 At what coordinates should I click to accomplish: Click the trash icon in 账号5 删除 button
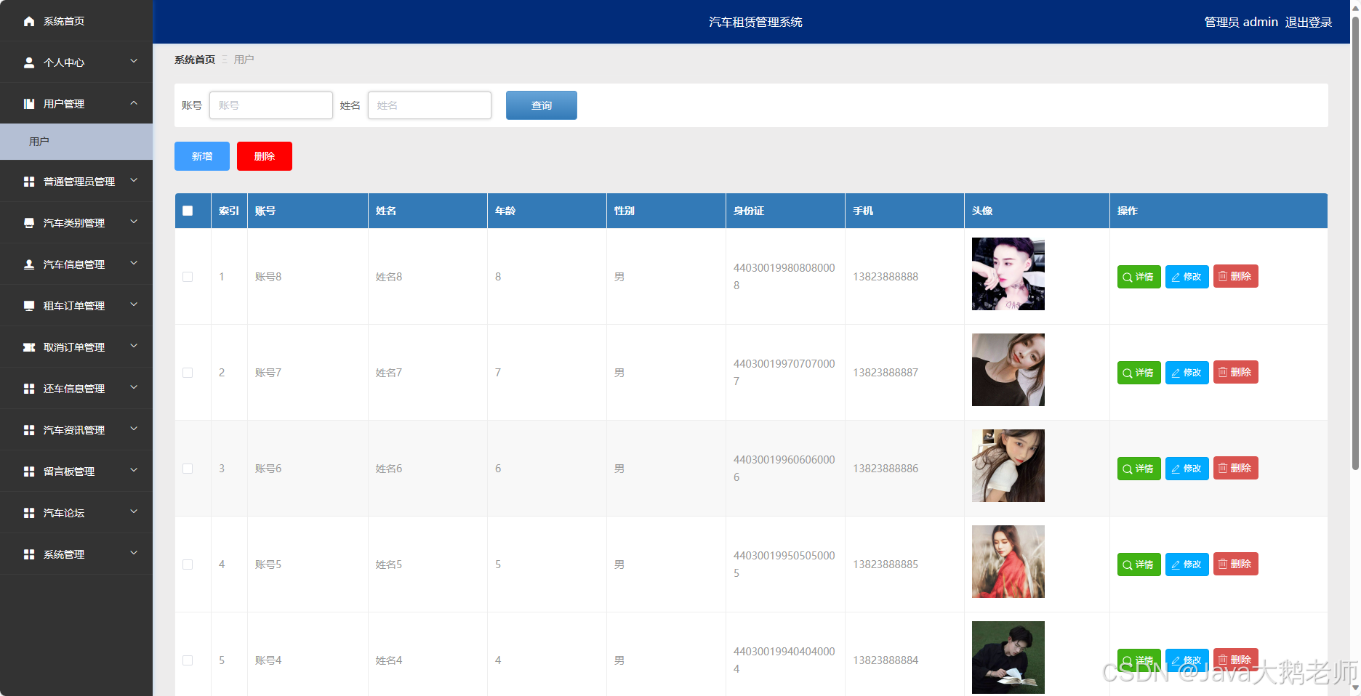pos(1223,564)
